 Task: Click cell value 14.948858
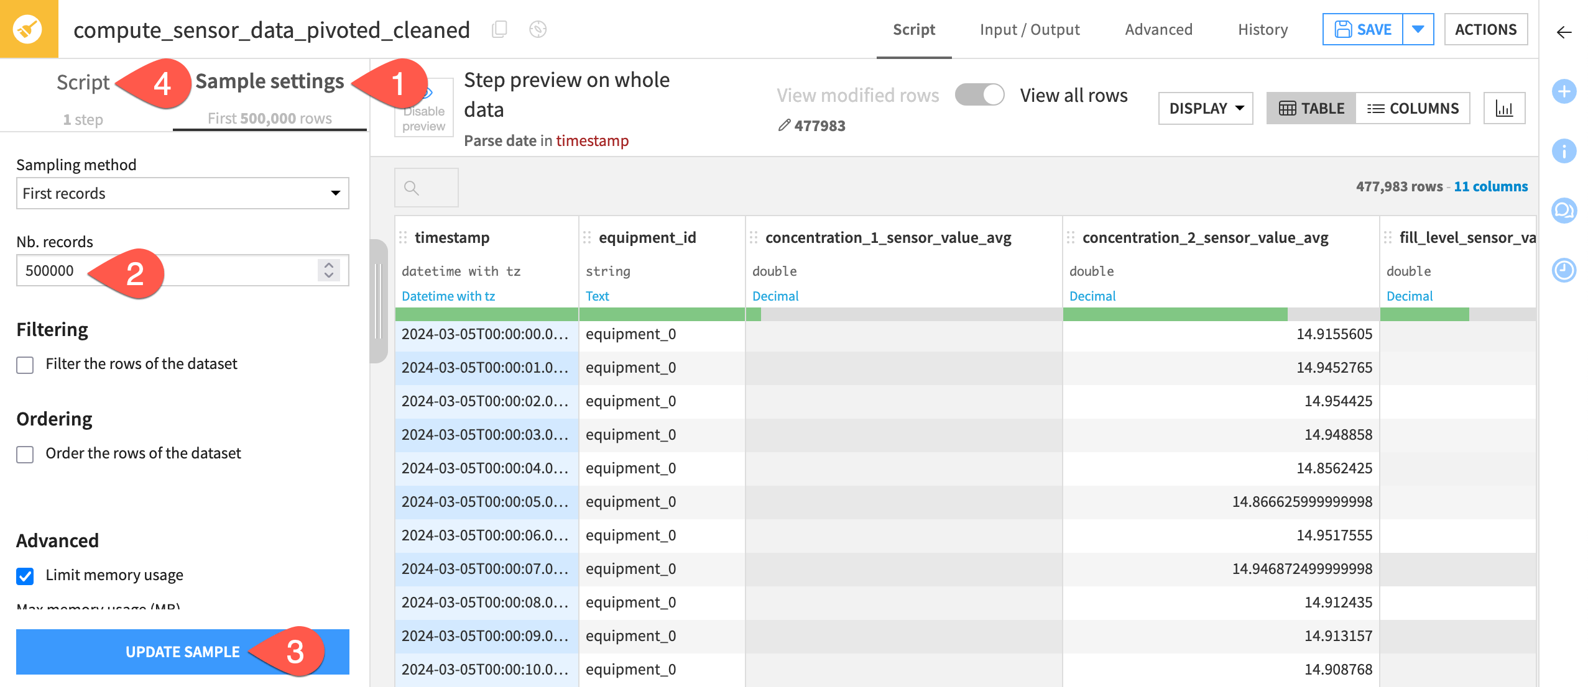(1338, 435)
